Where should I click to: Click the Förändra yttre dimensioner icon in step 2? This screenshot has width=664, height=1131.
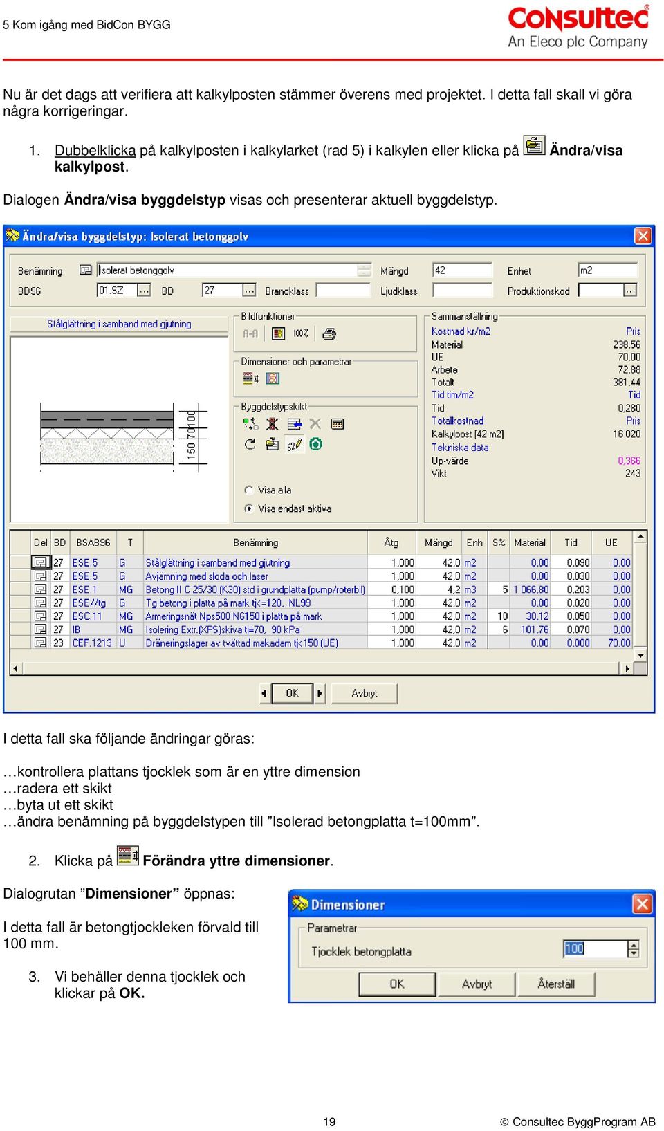[x=128, y=856]
